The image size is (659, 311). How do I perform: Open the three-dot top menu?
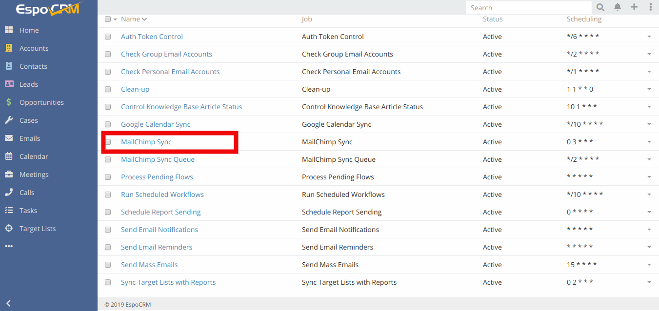(651, 7)
